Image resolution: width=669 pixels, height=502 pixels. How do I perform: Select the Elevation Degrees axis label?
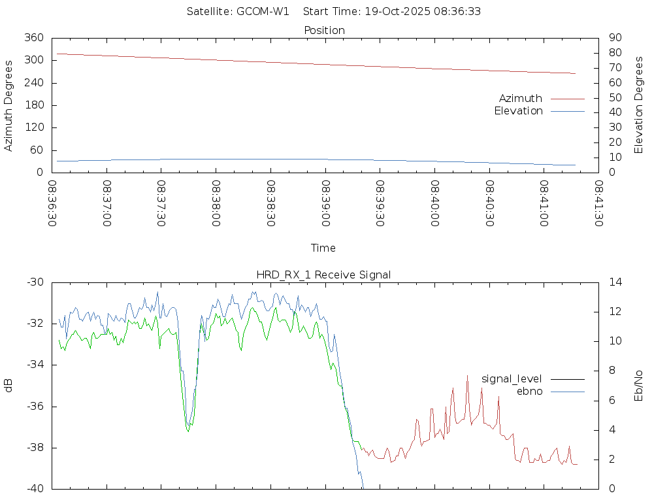[639, 105]
